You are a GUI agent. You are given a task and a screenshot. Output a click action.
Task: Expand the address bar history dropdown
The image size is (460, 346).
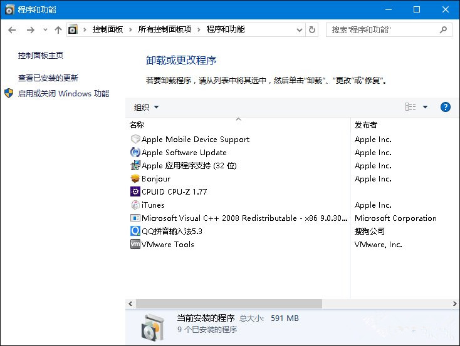pyautogui.click(x=298, y=29)
